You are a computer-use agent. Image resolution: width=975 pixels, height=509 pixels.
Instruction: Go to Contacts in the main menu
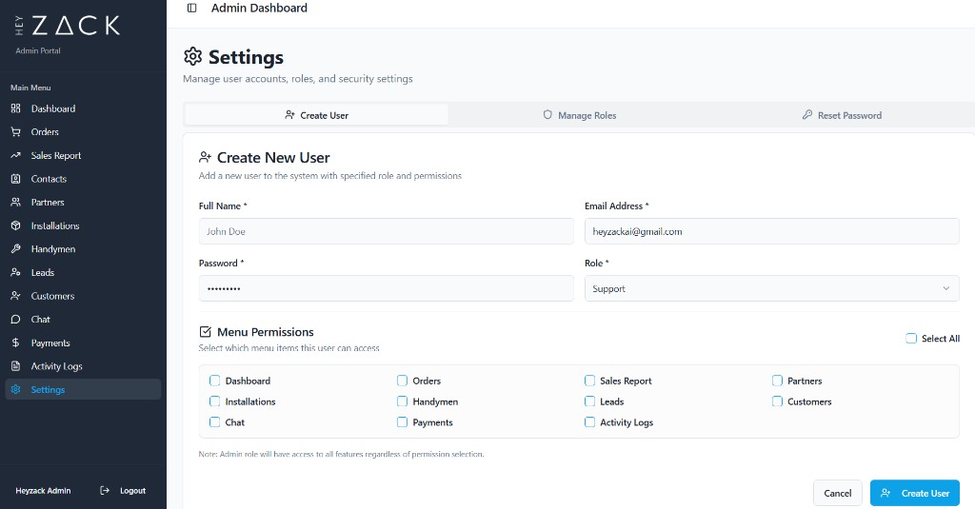(x=83, y=179)
